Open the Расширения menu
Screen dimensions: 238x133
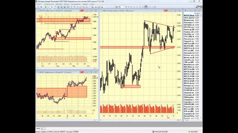click(75, 4)
